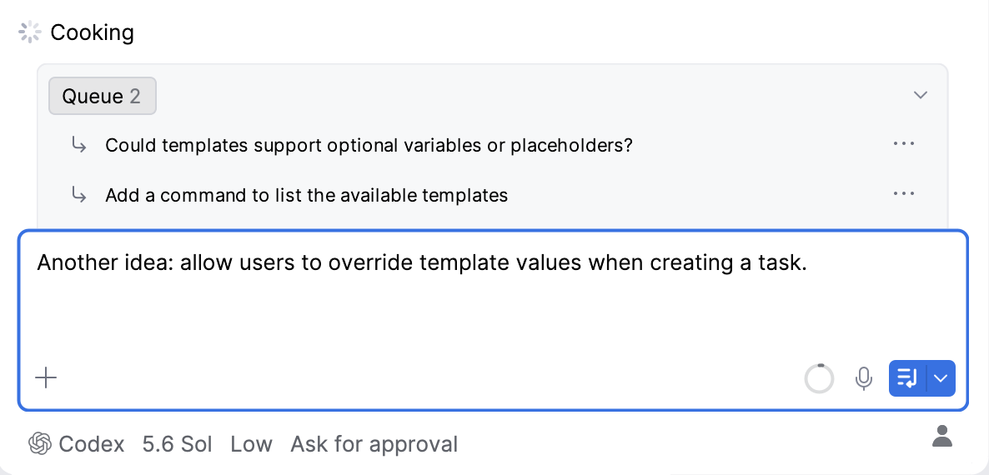The height and width of the screenshot is (475, 989).
Task: Select the 5.6 Sol model selector
Action: tap(178, 444)
